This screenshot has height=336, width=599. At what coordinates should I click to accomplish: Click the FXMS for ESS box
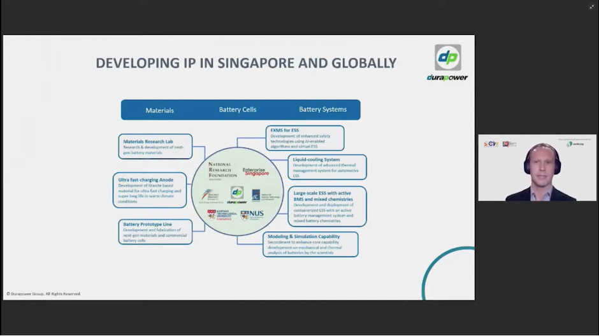[305, 138]
